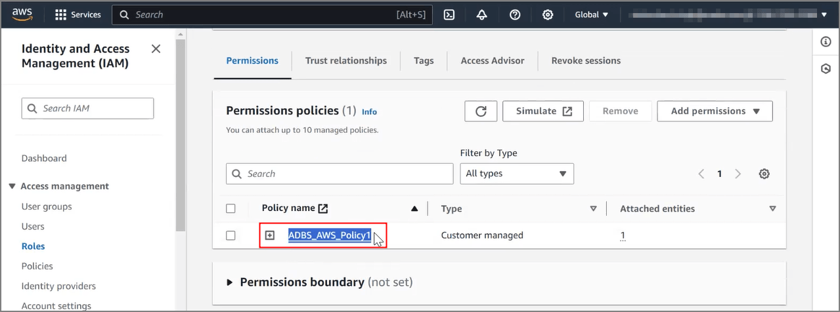Click the Search IAM input field
Viewport: 840px width, 312px height.
[88, 108]
